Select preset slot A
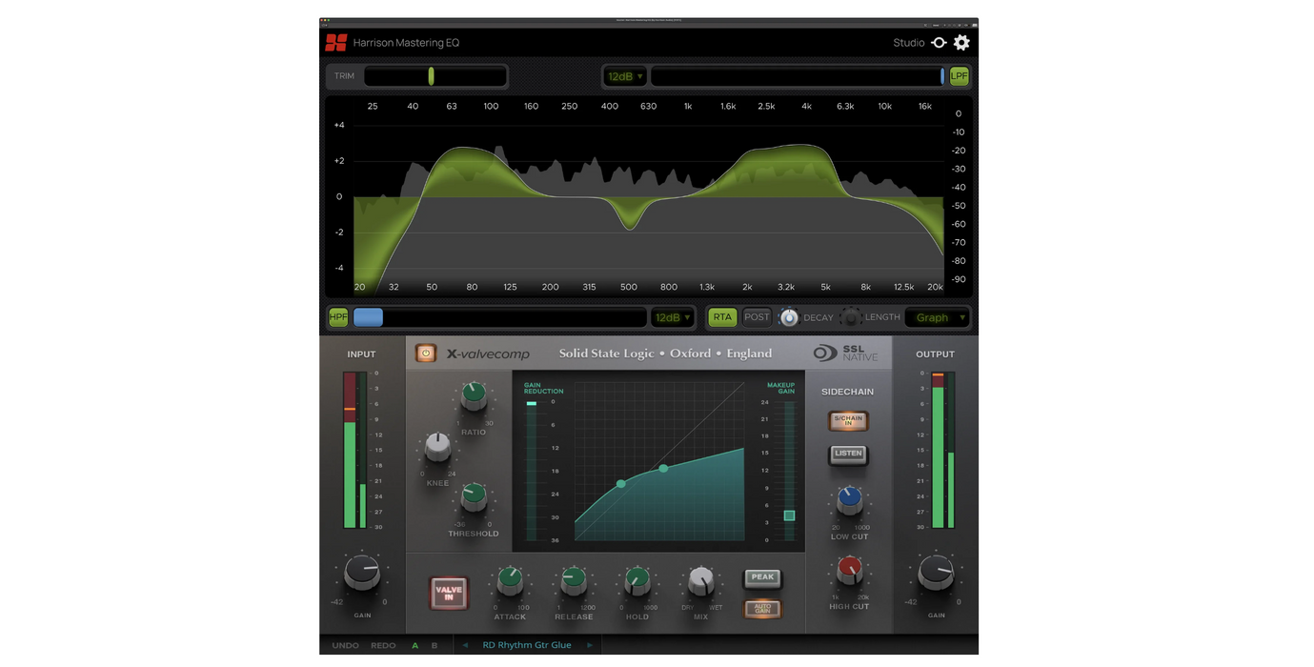Image resolution: width=1314 pixels, height=667 pixels. pos(414,645)
